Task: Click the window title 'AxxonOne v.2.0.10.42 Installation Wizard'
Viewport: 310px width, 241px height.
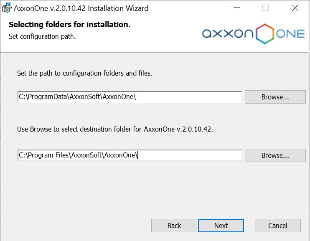Action: pyautogui.click(x=81, y=8)
